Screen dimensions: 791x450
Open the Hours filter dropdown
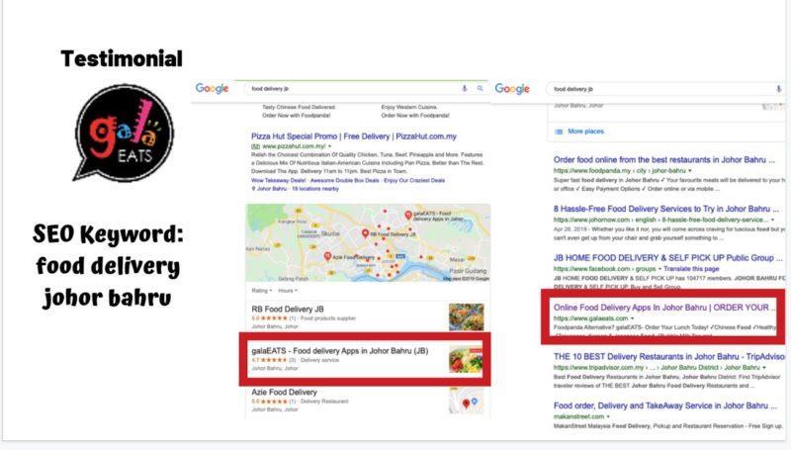coord(288,291)
